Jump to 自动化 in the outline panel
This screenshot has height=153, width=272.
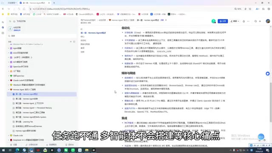click(83, 40)
